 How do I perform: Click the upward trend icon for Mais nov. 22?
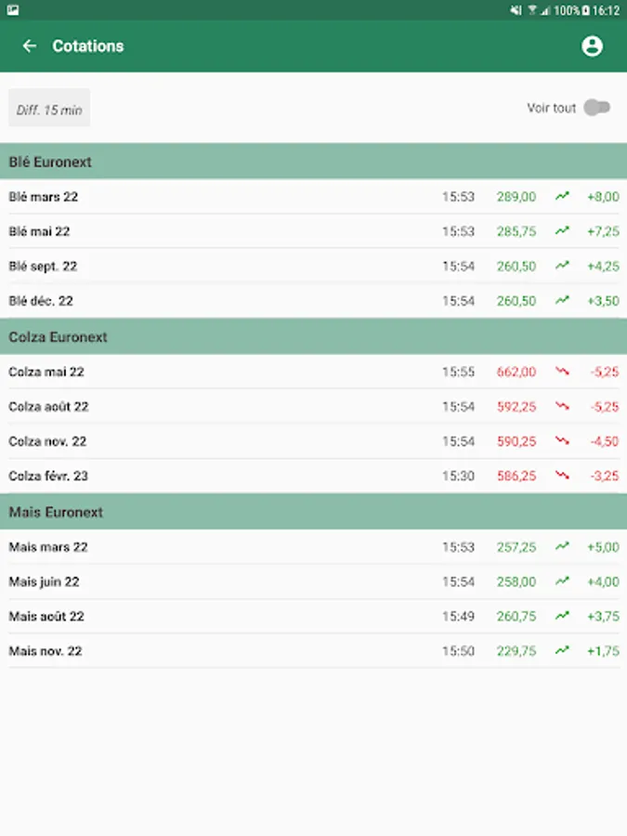[x=562, y=651]
